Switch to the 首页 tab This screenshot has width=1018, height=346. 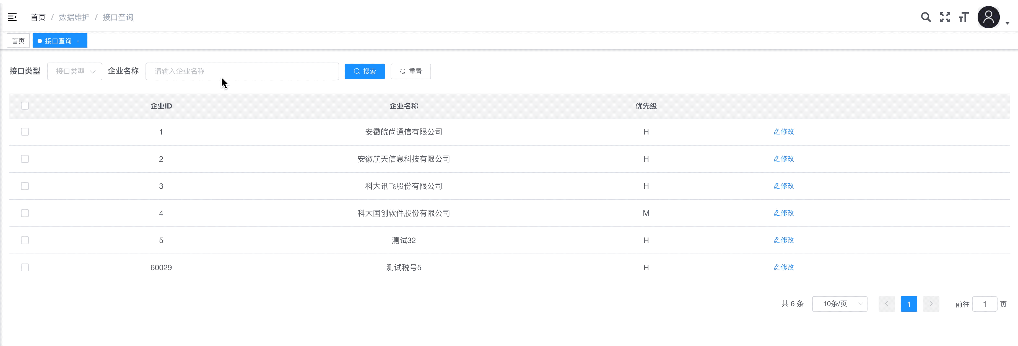18,41
